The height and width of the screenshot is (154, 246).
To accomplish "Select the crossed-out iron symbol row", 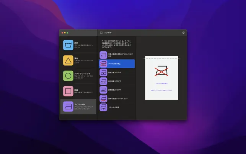I will [117, 64].
